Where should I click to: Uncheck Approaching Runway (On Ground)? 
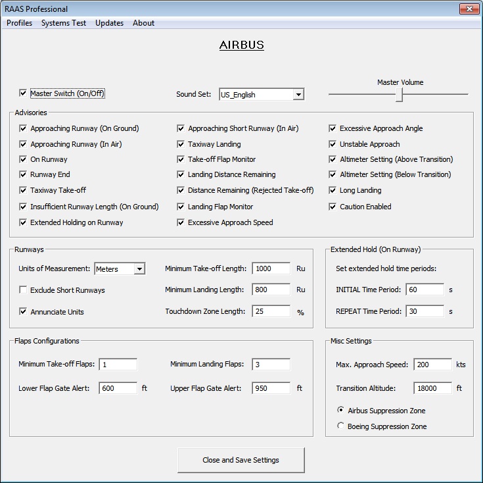tap(23, 128)
